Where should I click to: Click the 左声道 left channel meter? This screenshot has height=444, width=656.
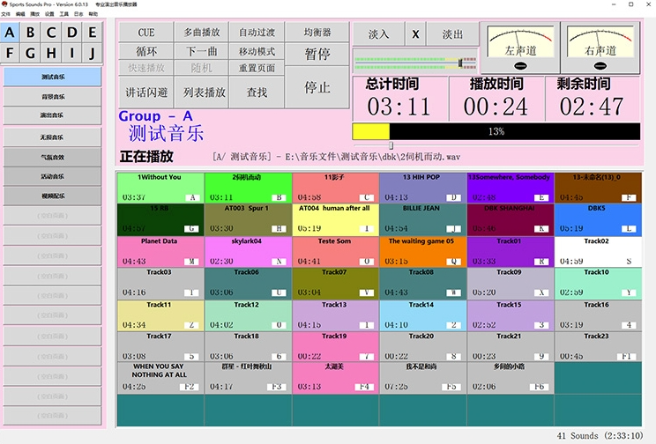[520, 48]
